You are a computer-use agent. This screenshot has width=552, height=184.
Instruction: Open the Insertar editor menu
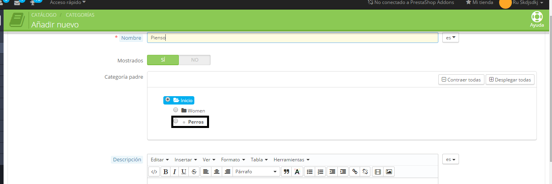point(186,160)
